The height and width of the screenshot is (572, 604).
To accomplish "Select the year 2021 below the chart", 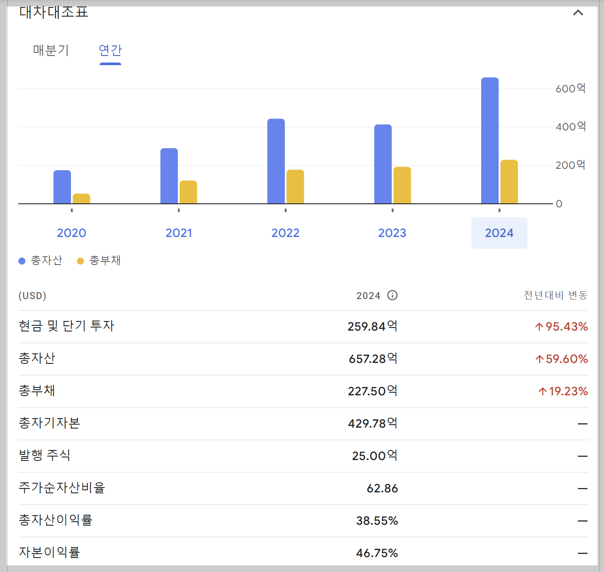I will click(x=178, y=233).
